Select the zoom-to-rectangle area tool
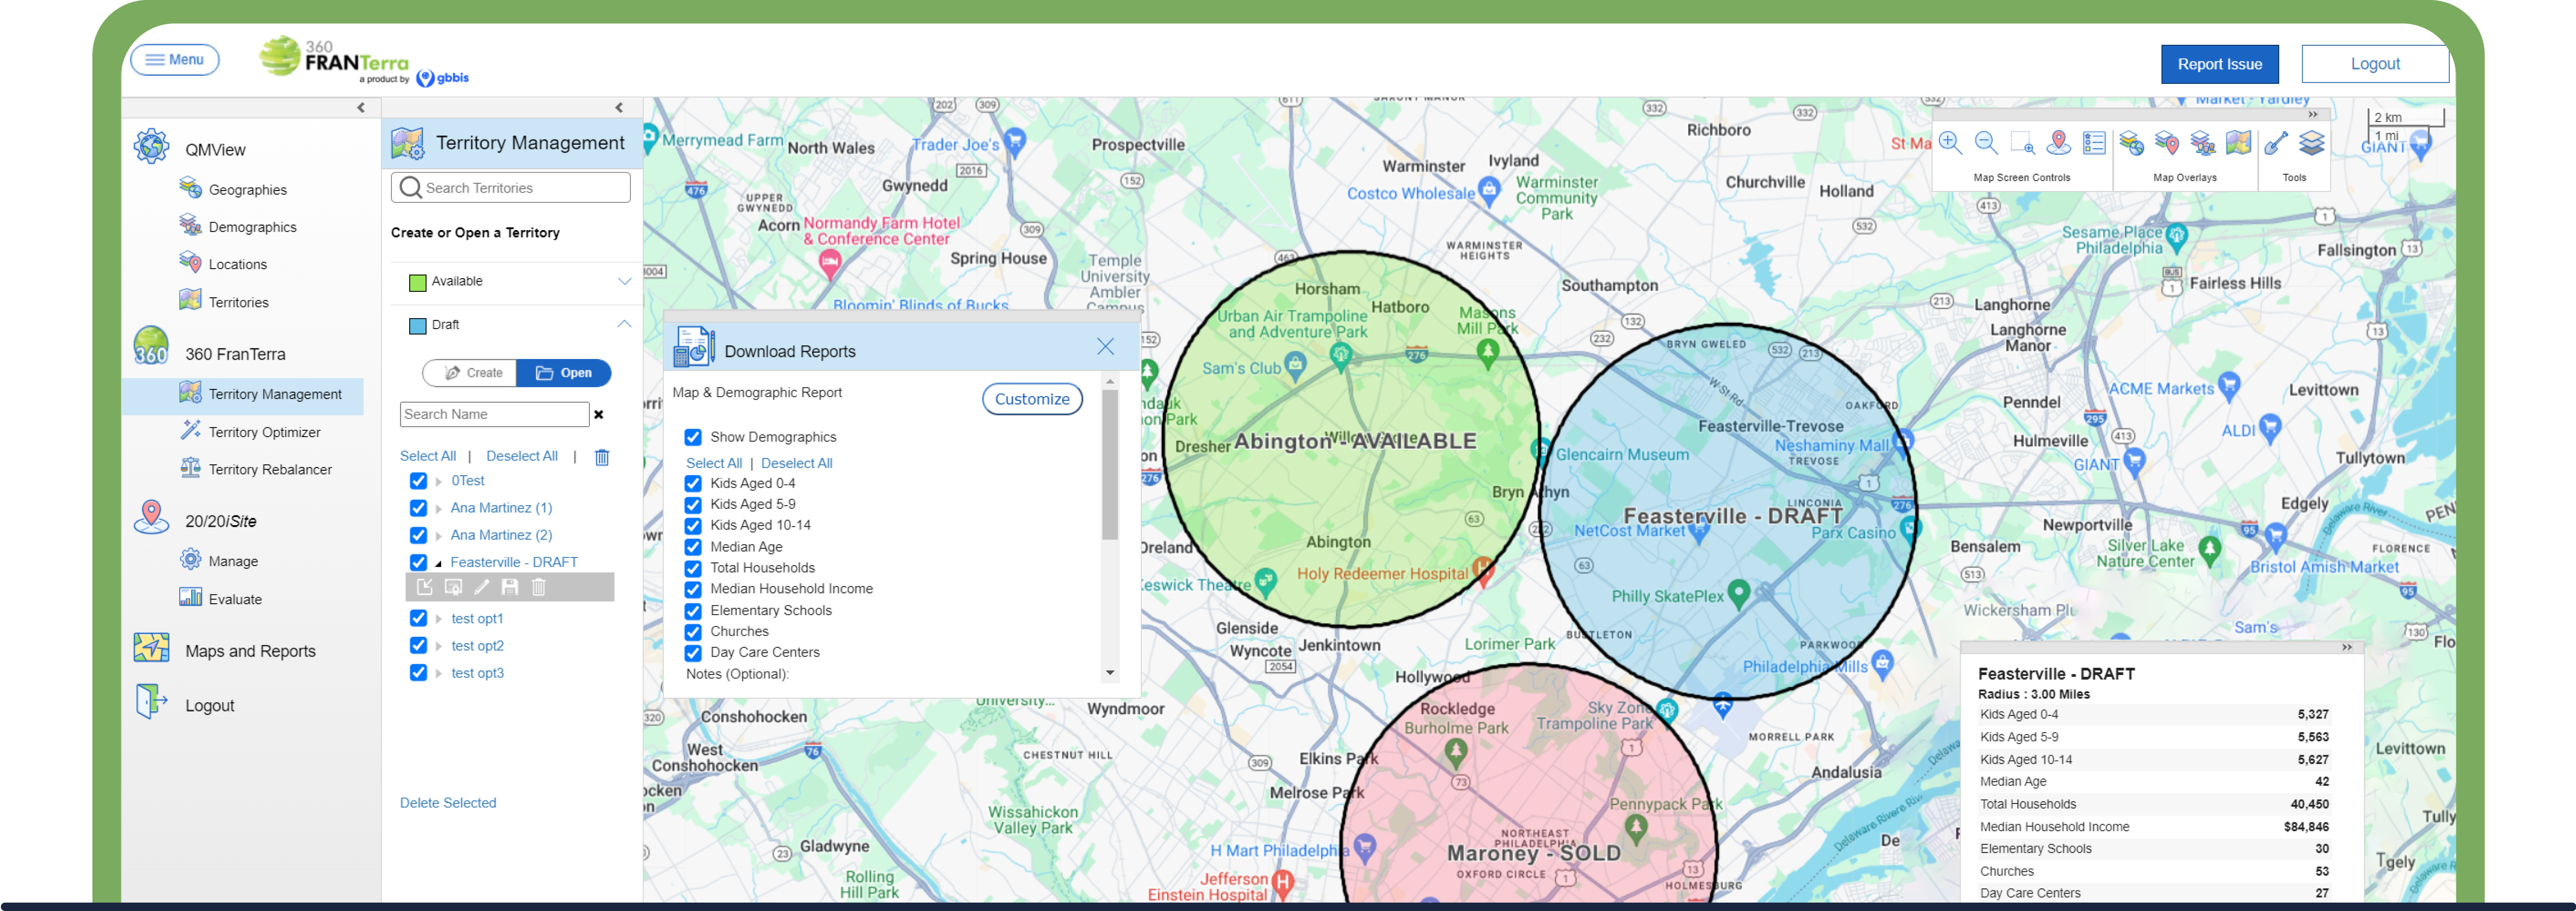2576x911 pixels. click(x=2022, y=143)
